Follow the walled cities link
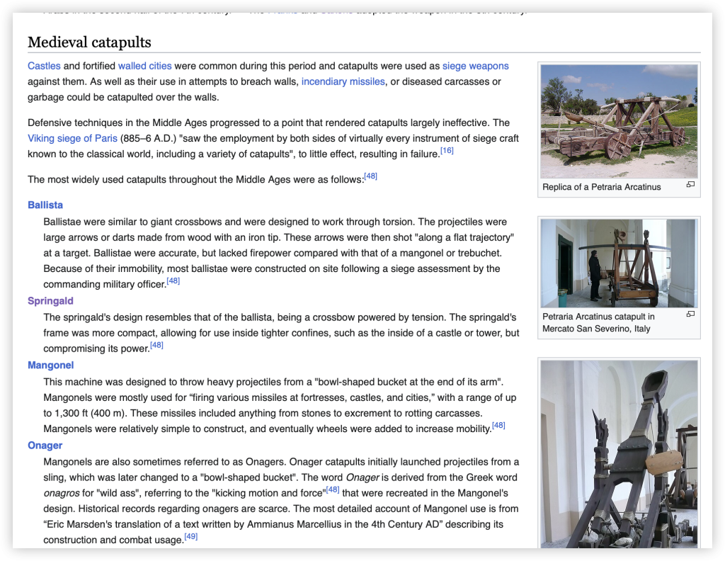Screen dimensions: 725x561 [144, 66]
